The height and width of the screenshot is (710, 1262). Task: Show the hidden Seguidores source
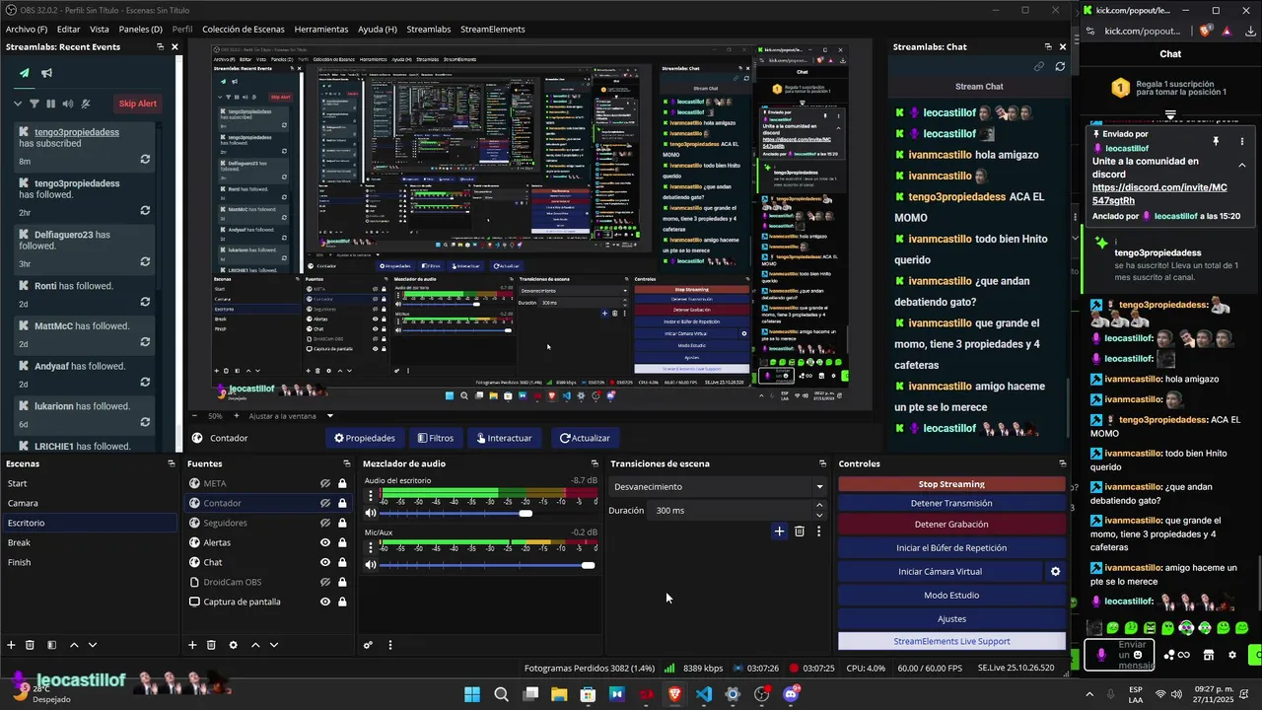click(x=324, y=523)
